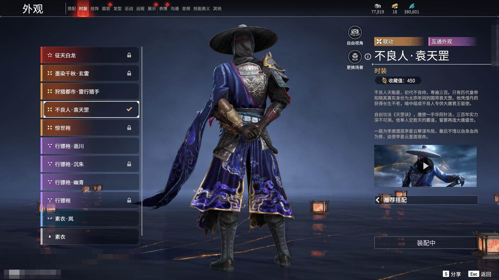The height and width of the screenshot is (280, 499).
Task: Select the 素衣·岚 outfit
Action: tap(90, 219)
